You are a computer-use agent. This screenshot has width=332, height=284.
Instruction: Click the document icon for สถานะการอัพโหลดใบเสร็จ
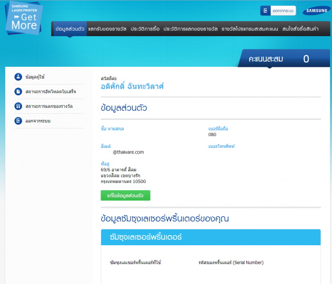coord(18,91)
